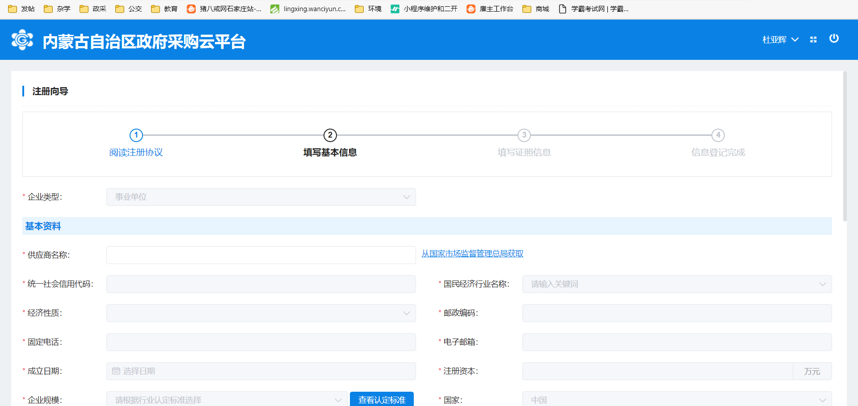Click the 信息登记完成 step label
Image resolution: width=858 pixels, height=406 pixels.
718,152
